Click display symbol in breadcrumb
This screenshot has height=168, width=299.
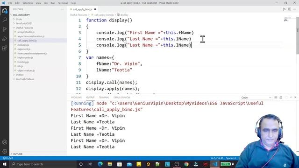click(x=124, y=15)
